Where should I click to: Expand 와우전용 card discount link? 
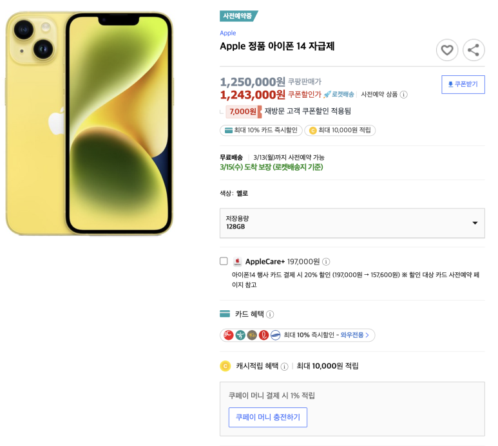pos(355,335)
